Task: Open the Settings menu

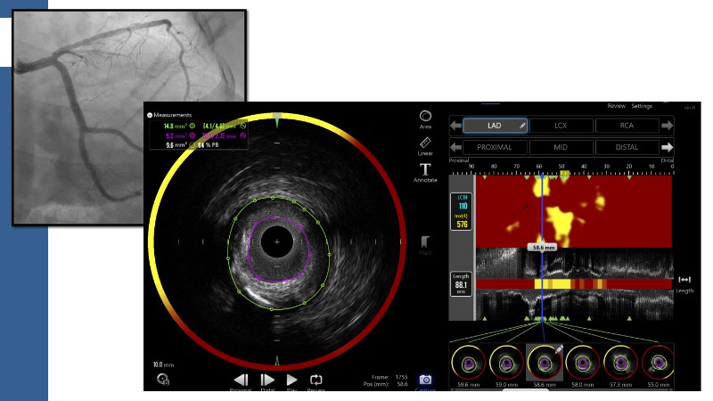Action: tap(642, 106)
